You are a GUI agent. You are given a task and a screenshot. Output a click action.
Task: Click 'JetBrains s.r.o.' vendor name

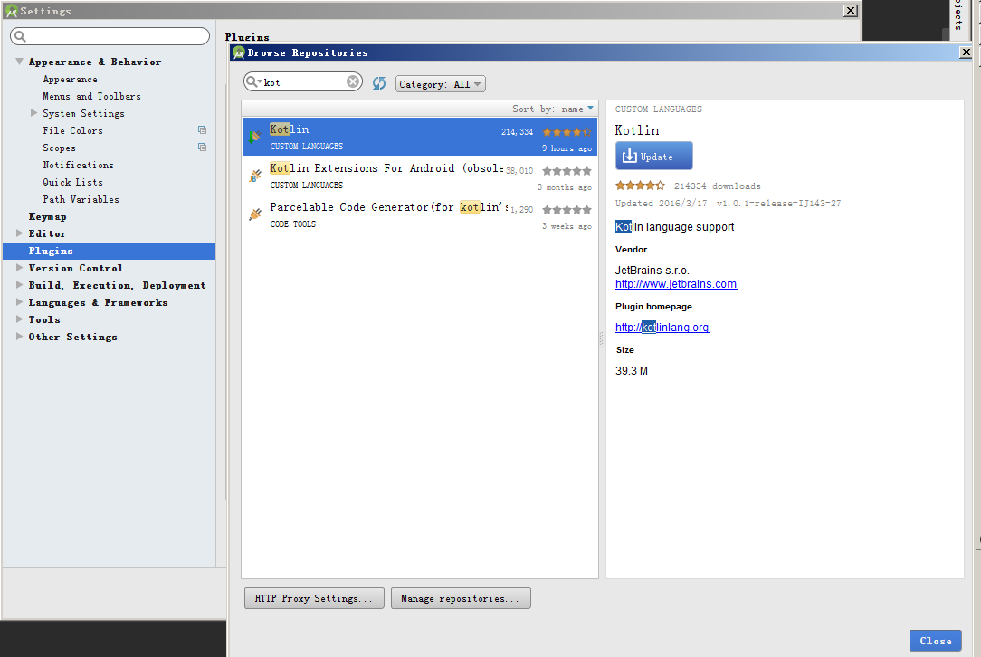coord(652,271)
